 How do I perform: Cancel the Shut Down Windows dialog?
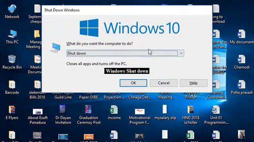164,83
